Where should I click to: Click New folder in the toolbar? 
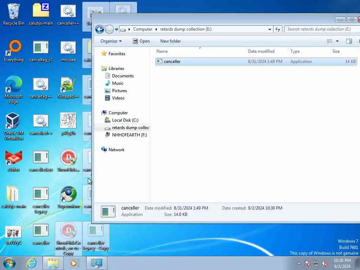(171, 41)
